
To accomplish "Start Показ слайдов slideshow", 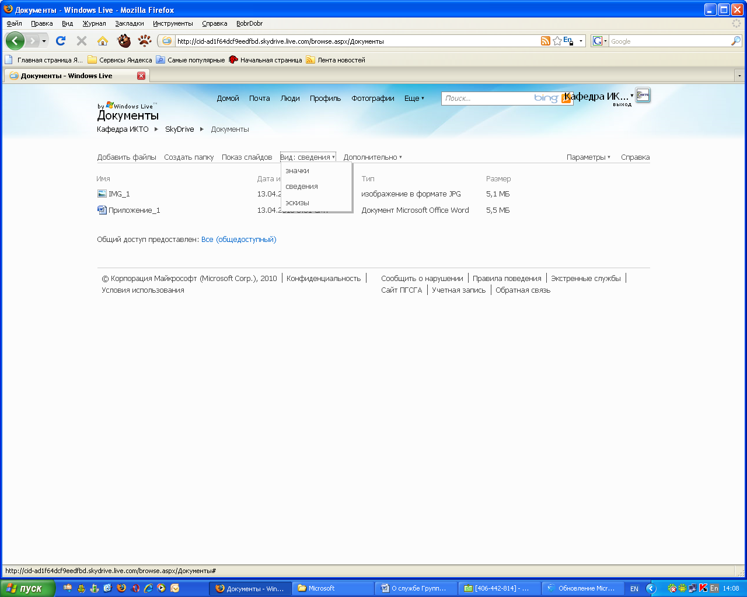I will (x=247, y=157).
